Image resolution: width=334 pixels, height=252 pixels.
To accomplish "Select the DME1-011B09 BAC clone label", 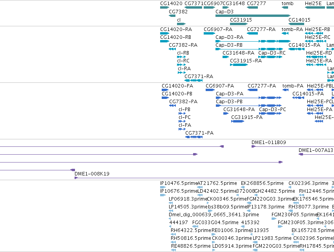I will [x=268, y=142].
